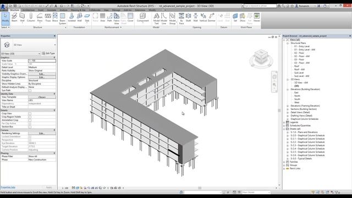Select the Column tool
Screen dimensions: 352x198
31,18
